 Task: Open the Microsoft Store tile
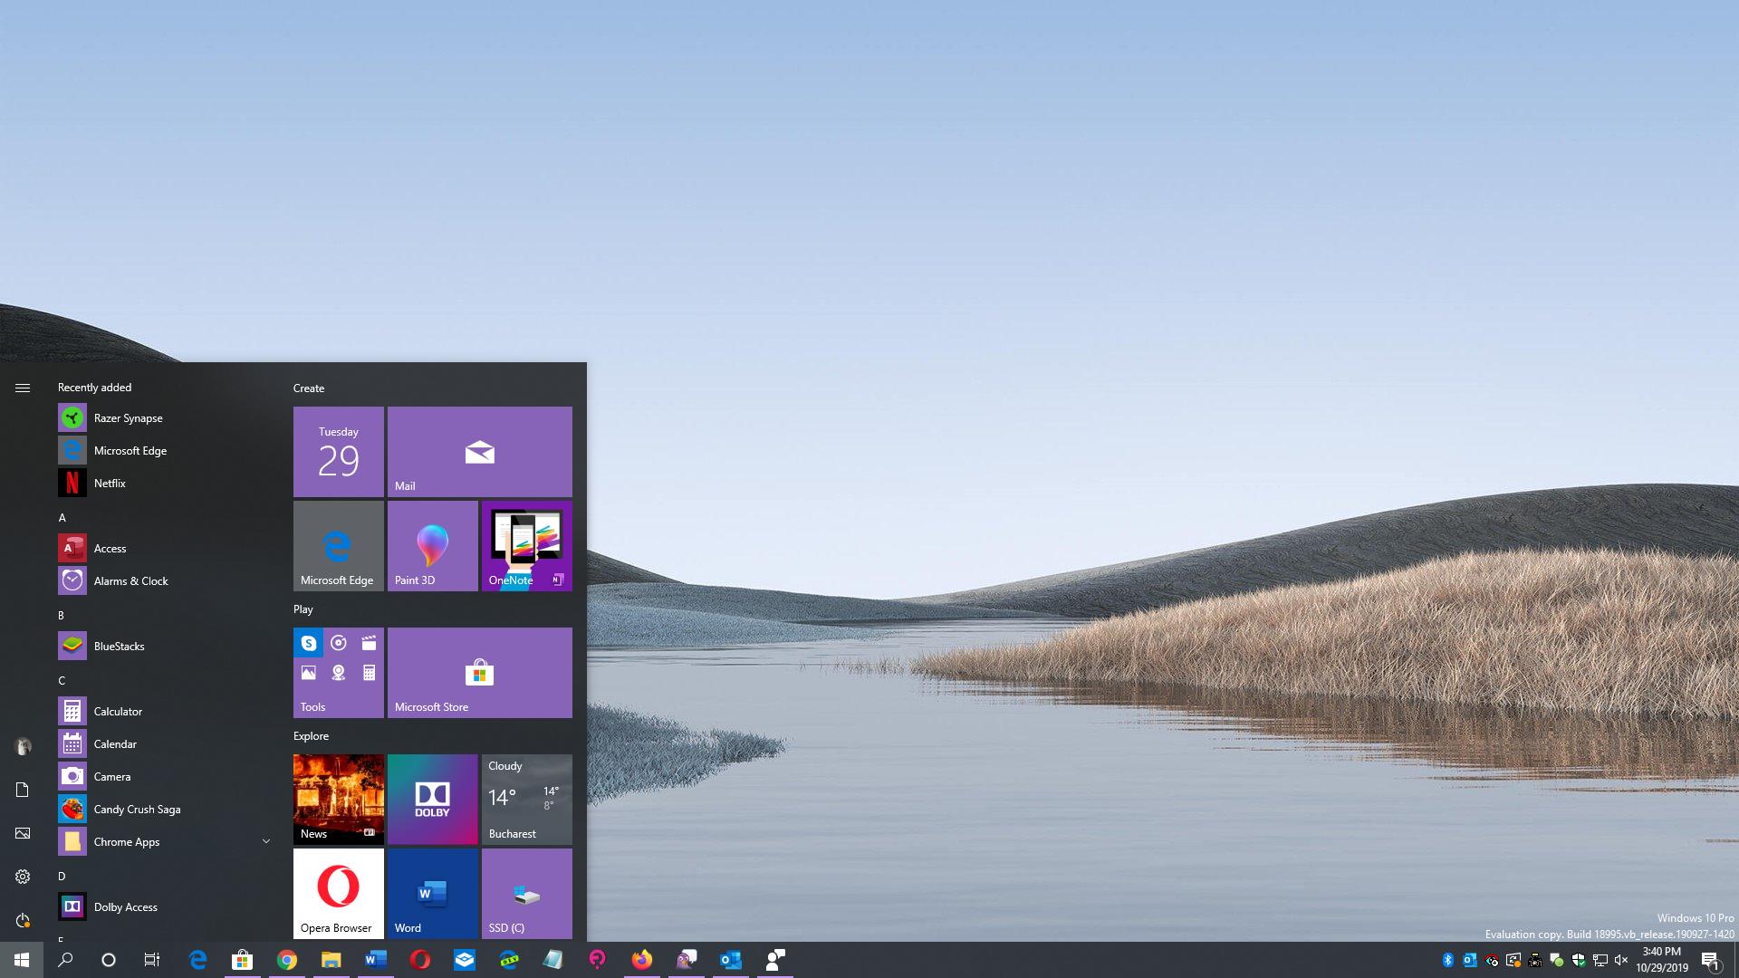click(480, 673)
